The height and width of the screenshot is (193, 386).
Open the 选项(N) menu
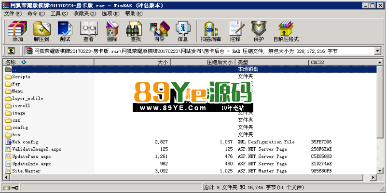pos(110,13)
